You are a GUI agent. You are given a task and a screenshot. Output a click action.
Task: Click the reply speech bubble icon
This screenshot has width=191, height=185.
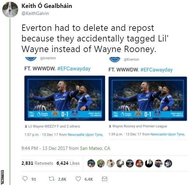[25, 179]
